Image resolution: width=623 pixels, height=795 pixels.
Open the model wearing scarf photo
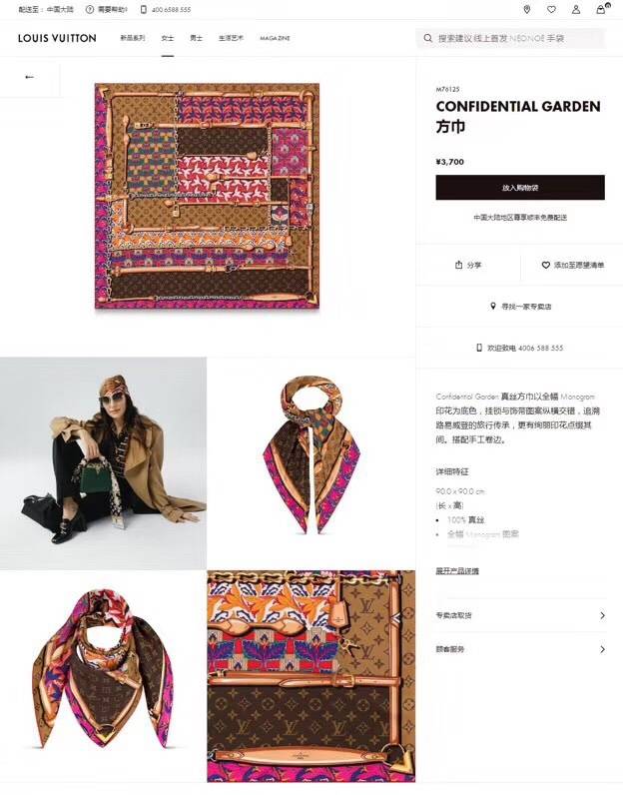pyautogui.click(x=103, y=463)
